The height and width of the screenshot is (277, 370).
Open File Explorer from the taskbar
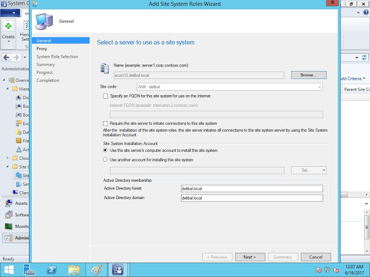pos(74,269)
